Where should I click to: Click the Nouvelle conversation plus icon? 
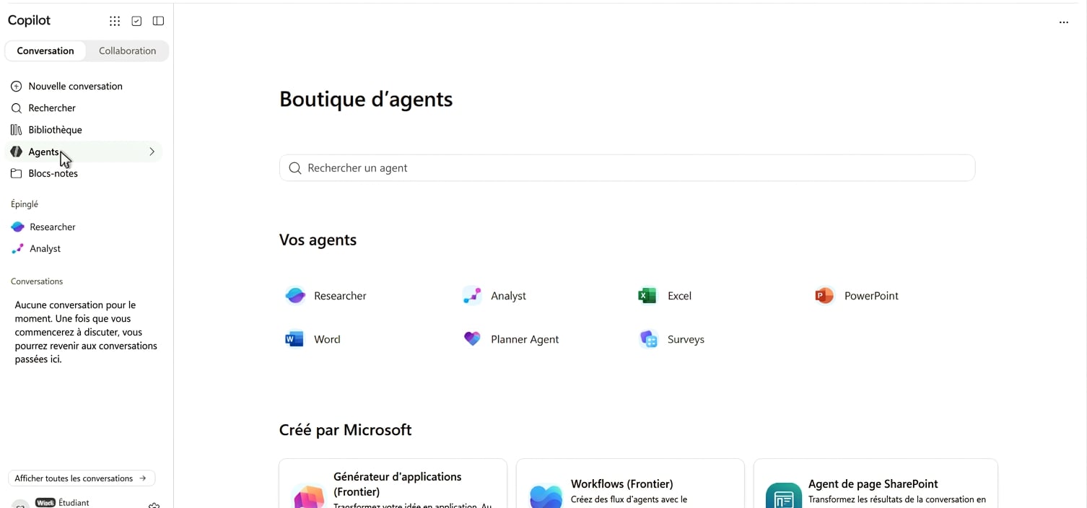[16, 86]
